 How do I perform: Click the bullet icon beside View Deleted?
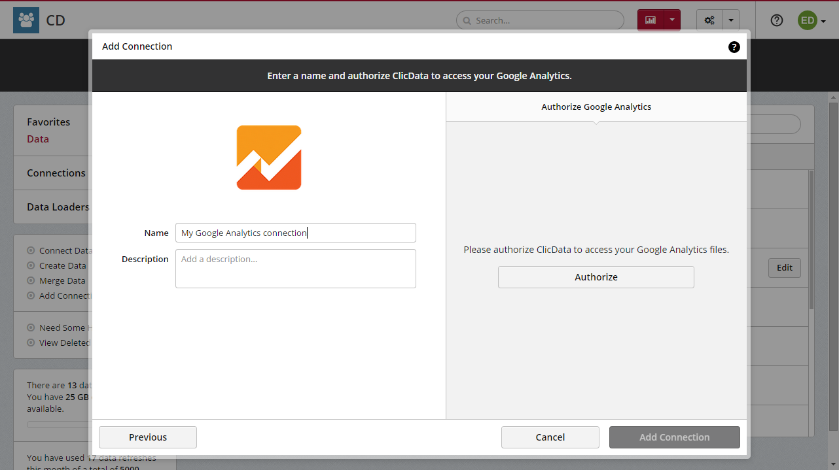coord(31,343)
